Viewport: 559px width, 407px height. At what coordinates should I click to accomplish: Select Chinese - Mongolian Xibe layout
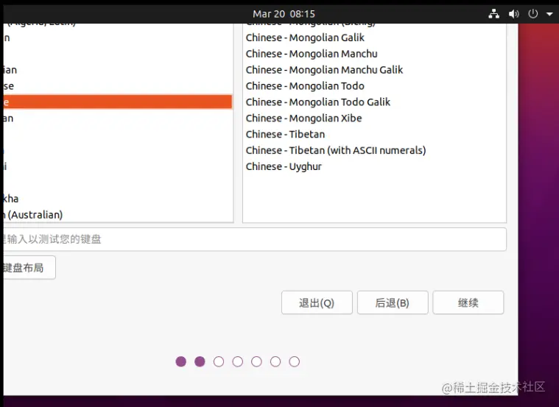(x=303, y=118)
